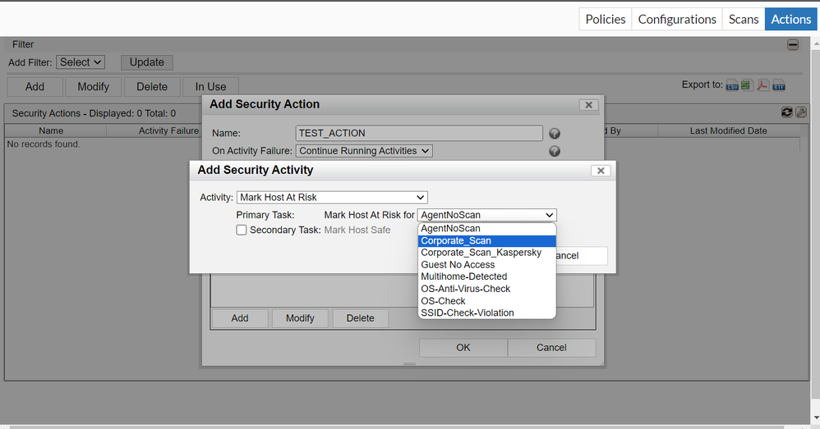Click the wrench settings icon in table header
Image resolution: width=820 pixels, height=429 pixels.
coord(800,112)
